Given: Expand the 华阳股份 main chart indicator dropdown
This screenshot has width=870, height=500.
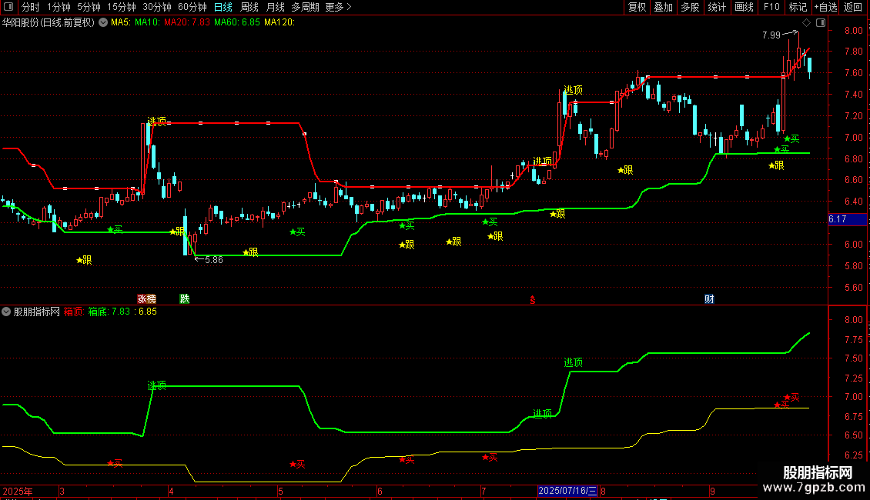Looking at the screenshot, I should 103,23.
